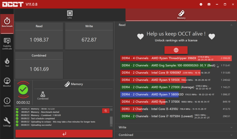Click score 849.19 in rankings
Viewport: 237px width, 139px height.
226,102
